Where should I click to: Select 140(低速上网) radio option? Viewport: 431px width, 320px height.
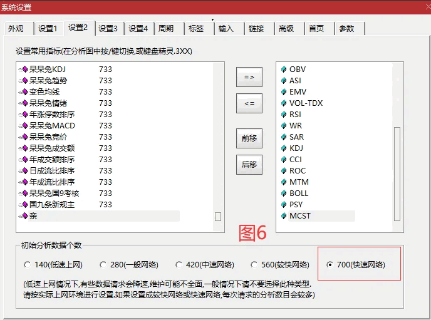(x=27, y=265)
